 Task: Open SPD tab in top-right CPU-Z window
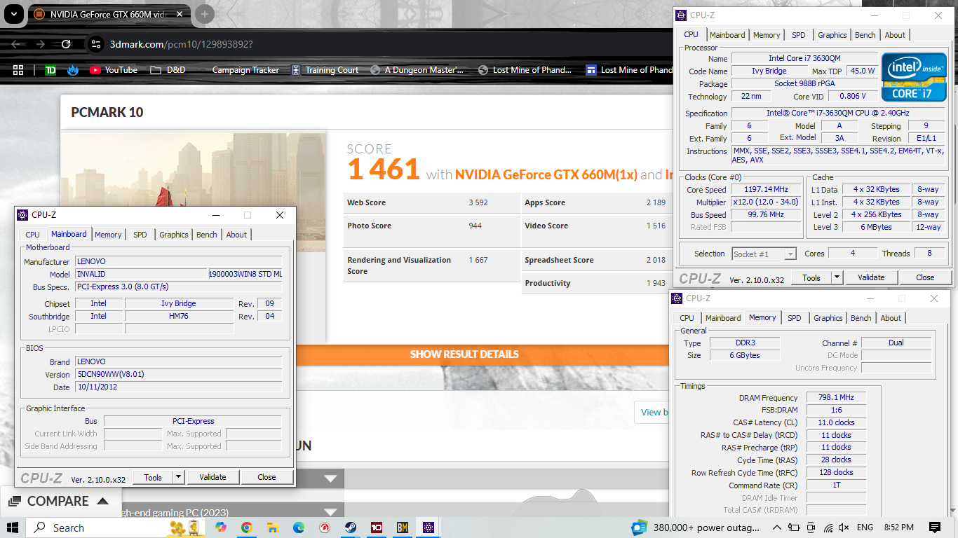click(799, 35)
